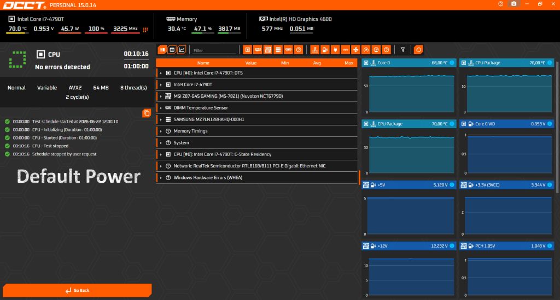
Task: Click the Filter text input field
Action: point(214,50)
